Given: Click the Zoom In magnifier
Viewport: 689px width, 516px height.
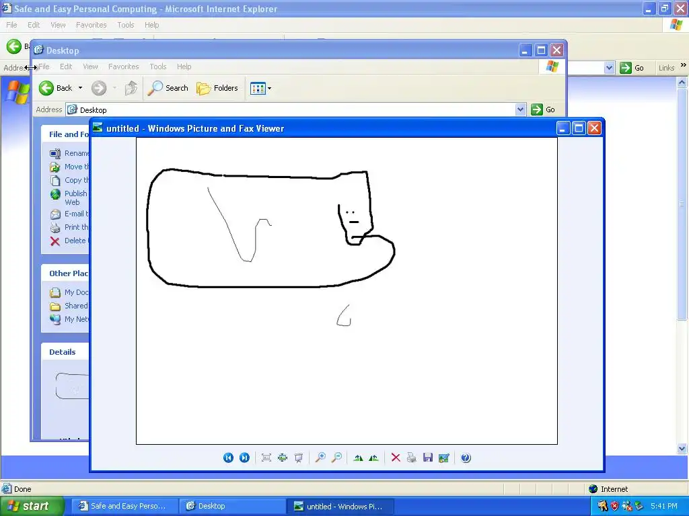Looking at the screenshot, I should [x=320, y=458].
